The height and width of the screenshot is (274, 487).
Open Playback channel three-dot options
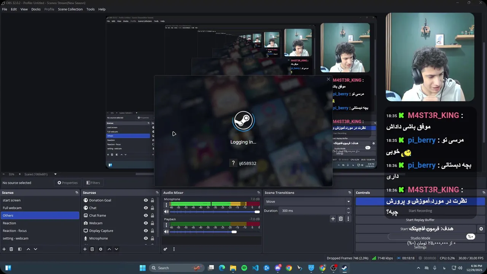166,225
